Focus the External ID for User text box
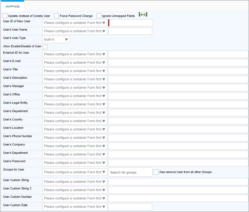 178,54
